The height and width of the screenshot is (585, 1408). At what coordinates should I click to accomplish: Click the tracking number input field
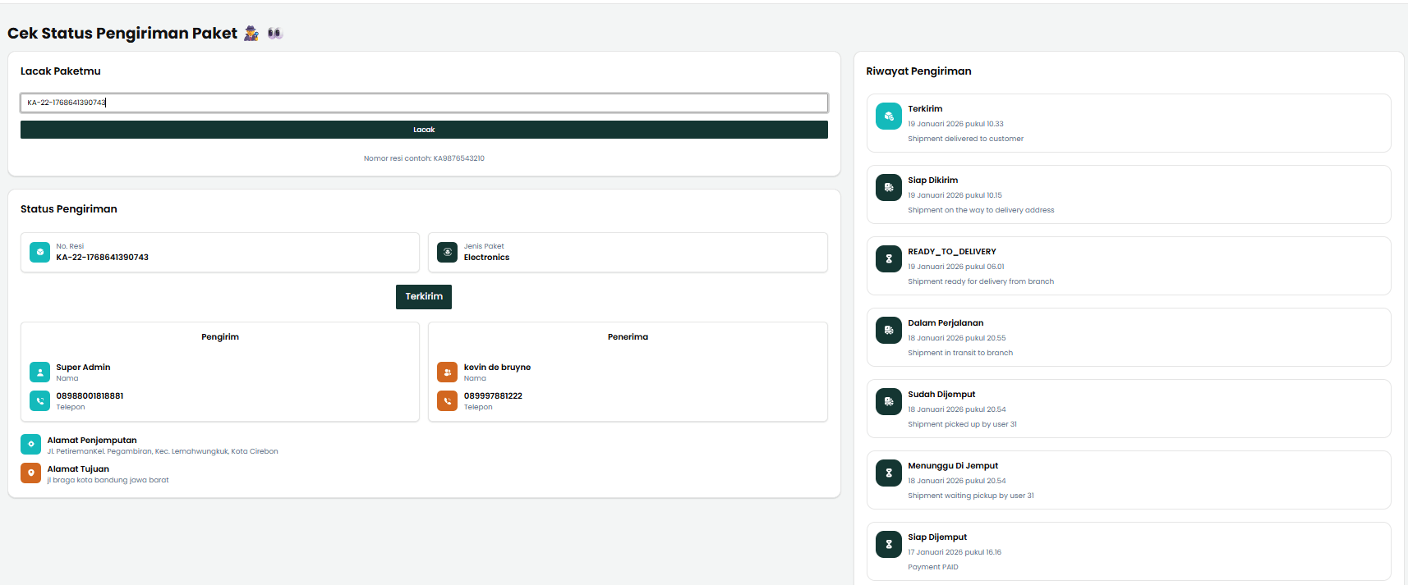pyautogui.click(x=424, y=103)
